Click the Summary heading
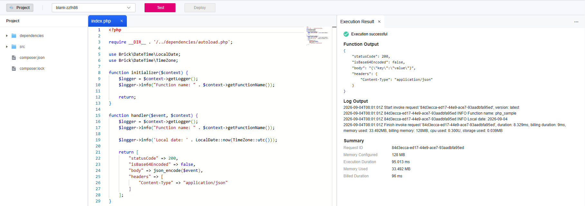 [x=354, y=141]
